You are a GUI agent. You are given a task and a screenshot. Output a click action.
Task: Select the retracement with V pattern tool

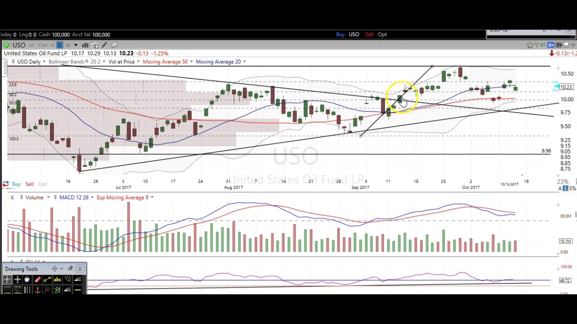click(18, 290)
